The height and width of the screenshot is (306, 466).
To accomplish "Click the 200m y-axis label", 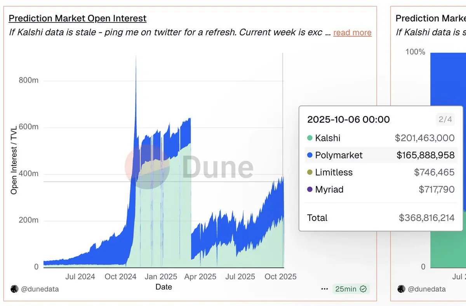I will tap(29, 220).
